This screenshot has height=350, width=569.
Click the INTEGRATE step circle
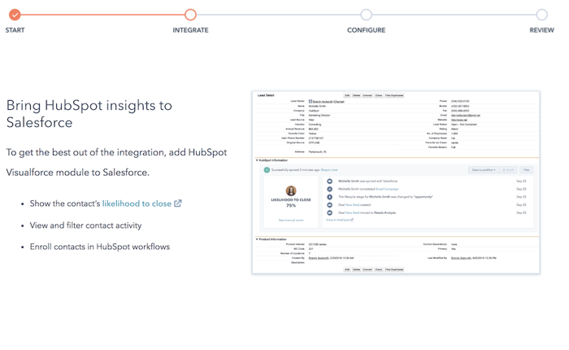tap(190, 15)
